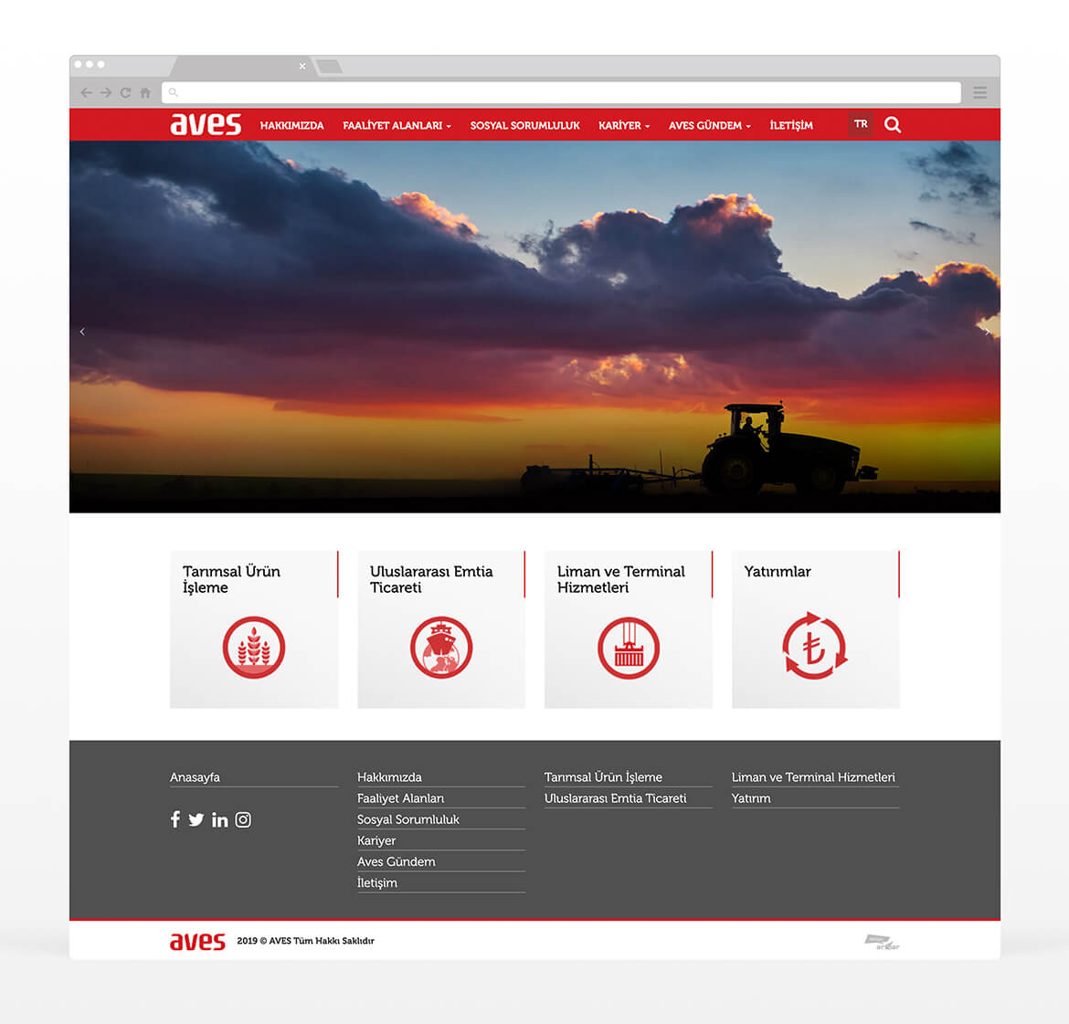
Task: Select the ship globe icon for Emtia Ticareti
Action: (x=441, y=647)
